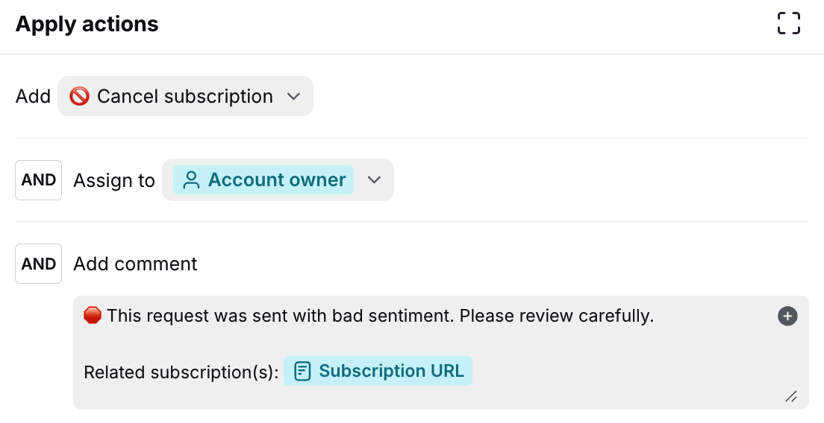Click the Assign to label
The height and width of the screenshot is (423, 824).
click(x=114, y=180)
